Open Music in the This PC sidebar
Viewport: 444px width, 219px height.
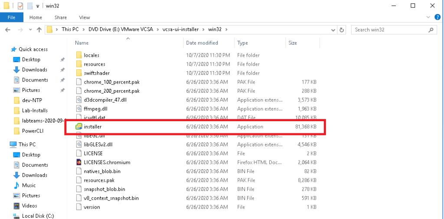pos(29,185)
